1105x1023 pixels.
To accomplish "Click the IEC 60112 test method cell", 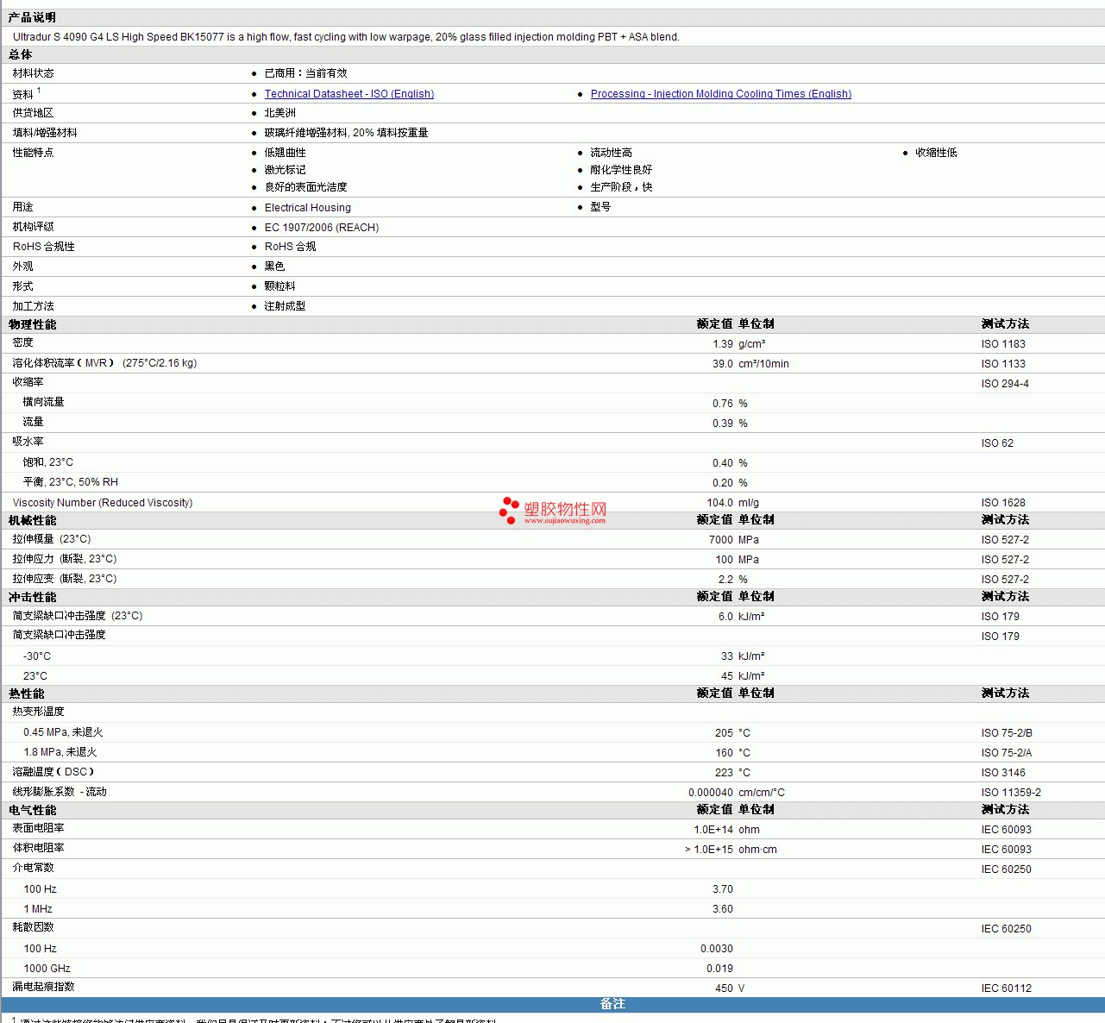I will tap(1006, 988).
